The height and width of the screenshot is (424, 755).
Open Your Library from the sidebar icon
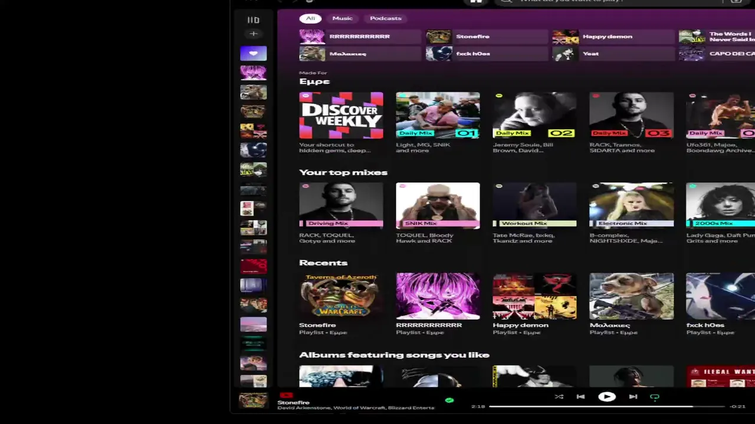pos(253,20)
